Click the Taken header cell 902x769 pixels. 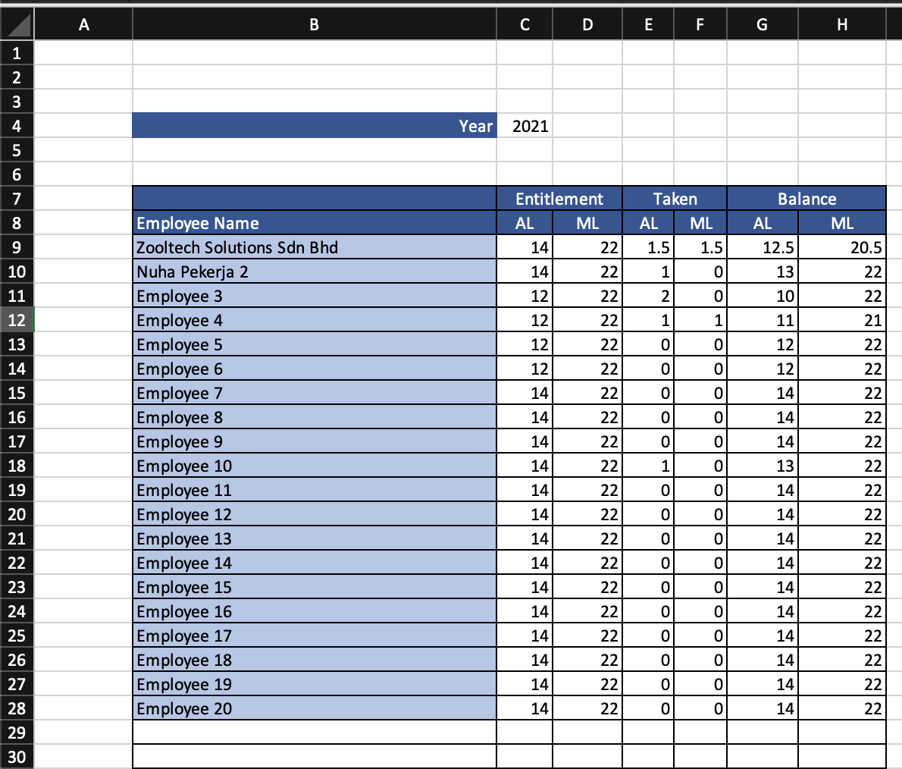[x=674, y=199]
